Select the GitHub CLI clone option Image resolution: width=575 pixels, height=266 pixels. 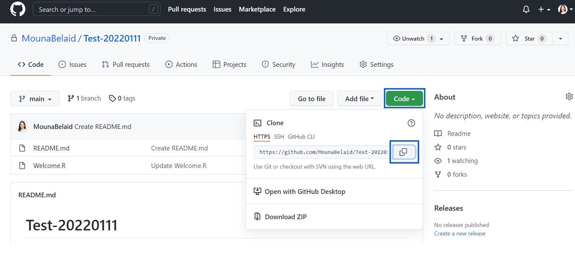pyautogui.click(x=301, y=137)
